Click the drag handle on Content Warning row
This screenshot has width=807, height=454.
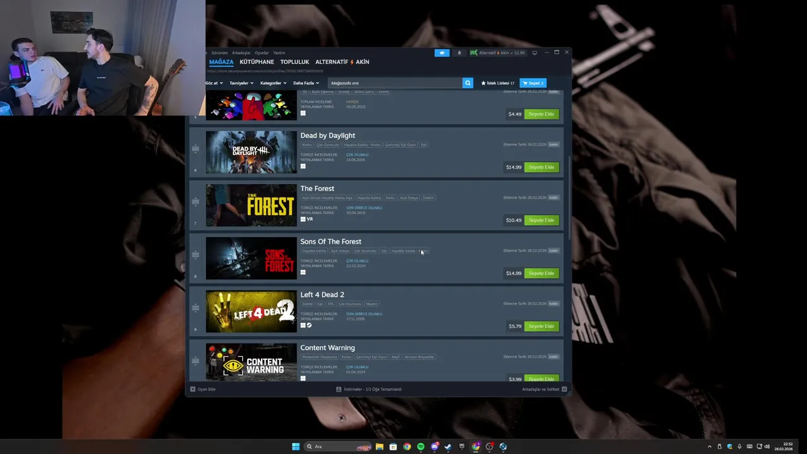(195, 361)
